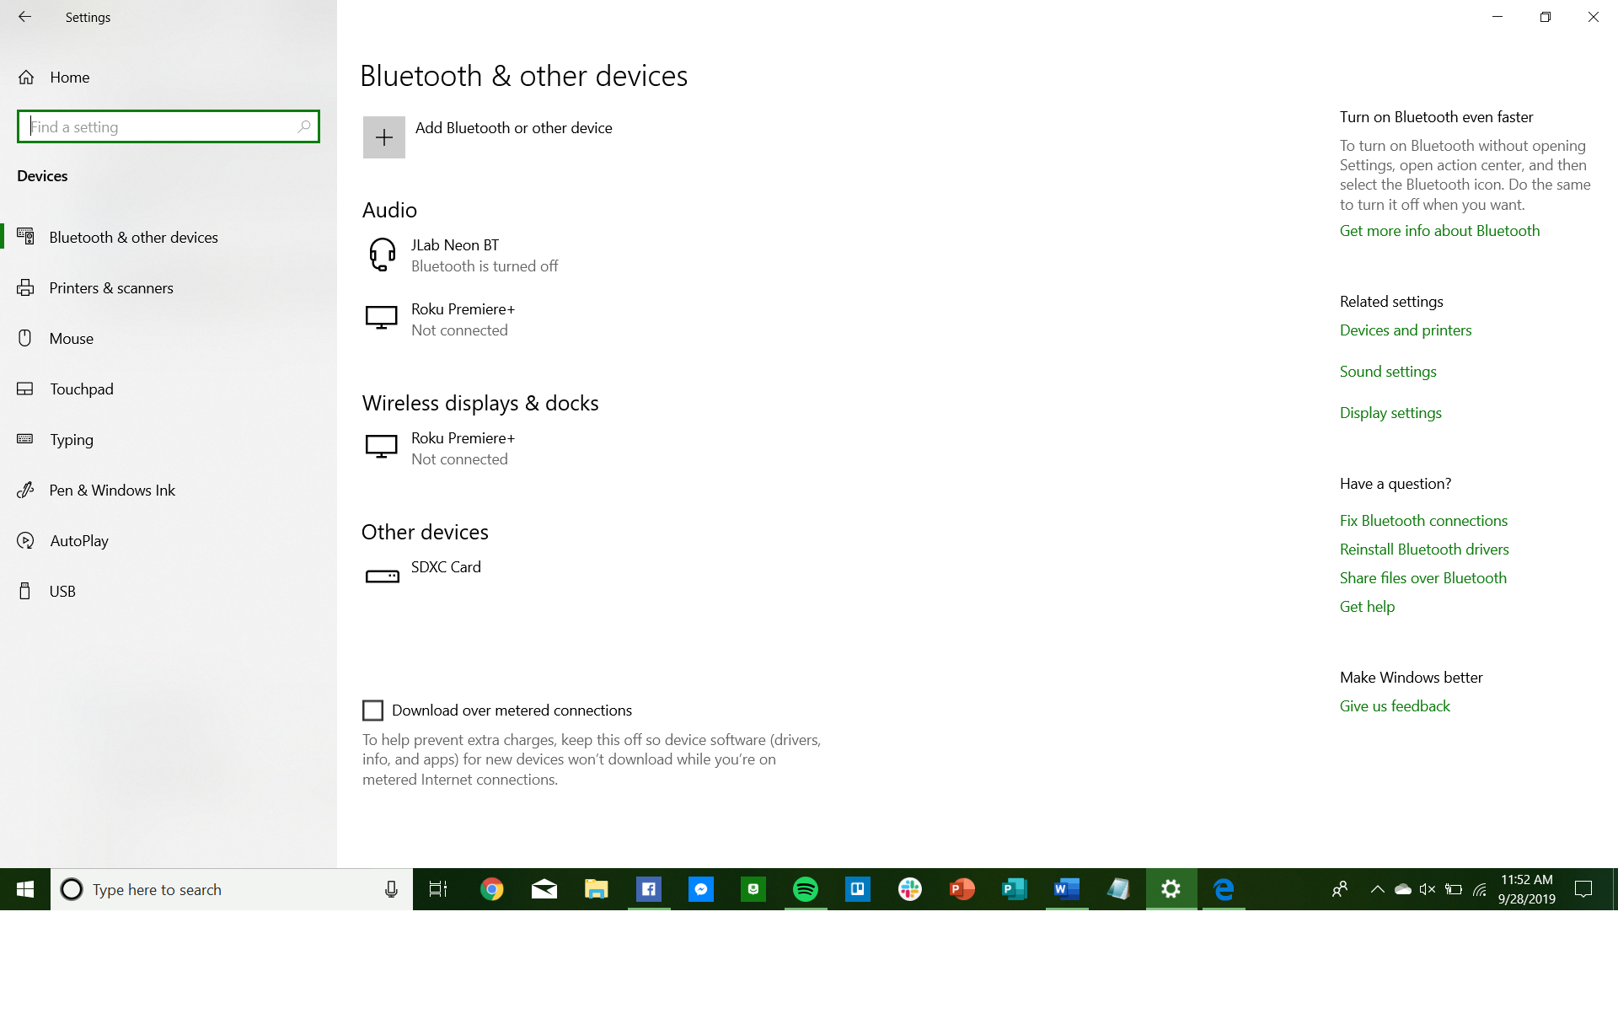1618x1035 pixels.
Task: Click the Cortana microphone icon
Action: [x=391, y=889]
